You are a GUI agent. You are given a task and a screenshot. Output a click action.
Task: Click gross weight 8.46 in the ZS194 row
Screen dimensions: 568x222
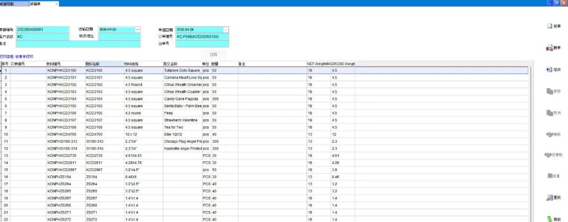[x=343, y=177]
